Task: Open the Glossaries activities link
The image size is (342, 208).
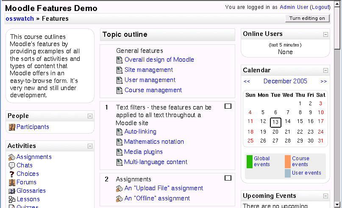Action: point(31,191)
